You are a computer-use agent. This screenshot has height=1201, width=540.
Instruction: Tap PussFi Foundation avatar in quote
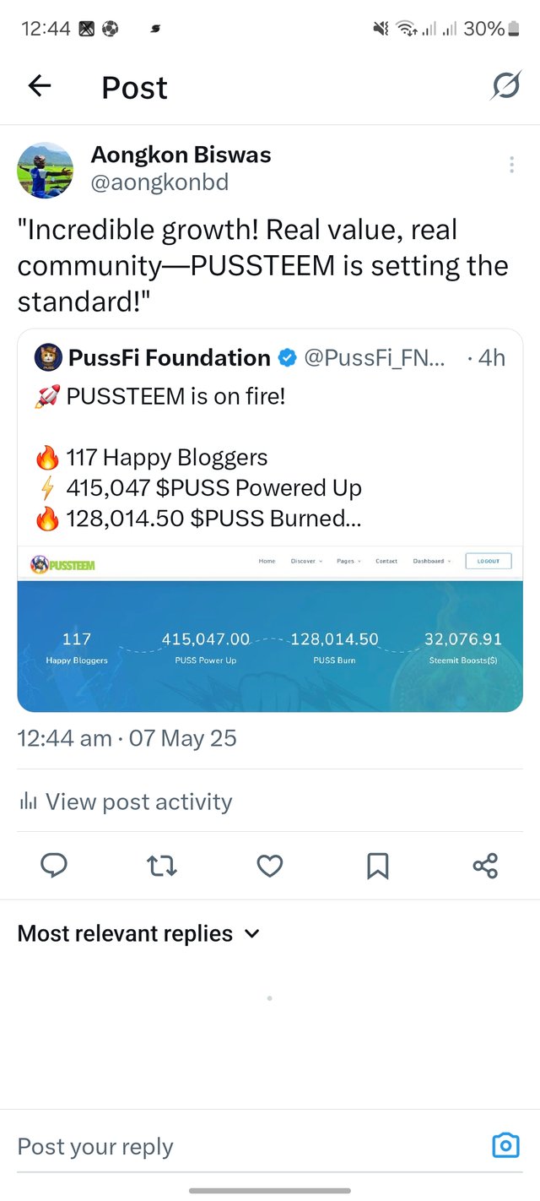click(48, 358)
